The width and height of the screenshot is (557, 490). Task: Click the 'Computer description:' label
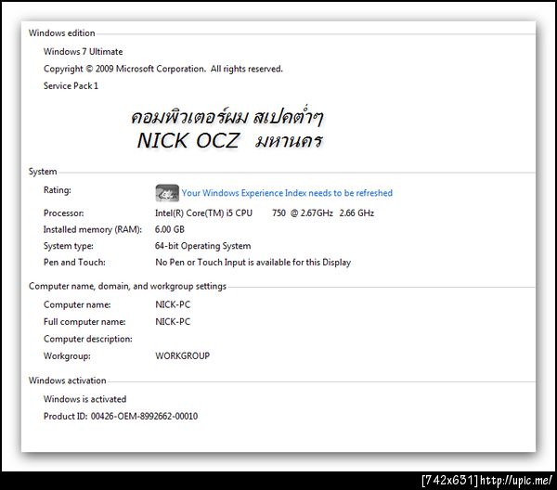point(88,339)
